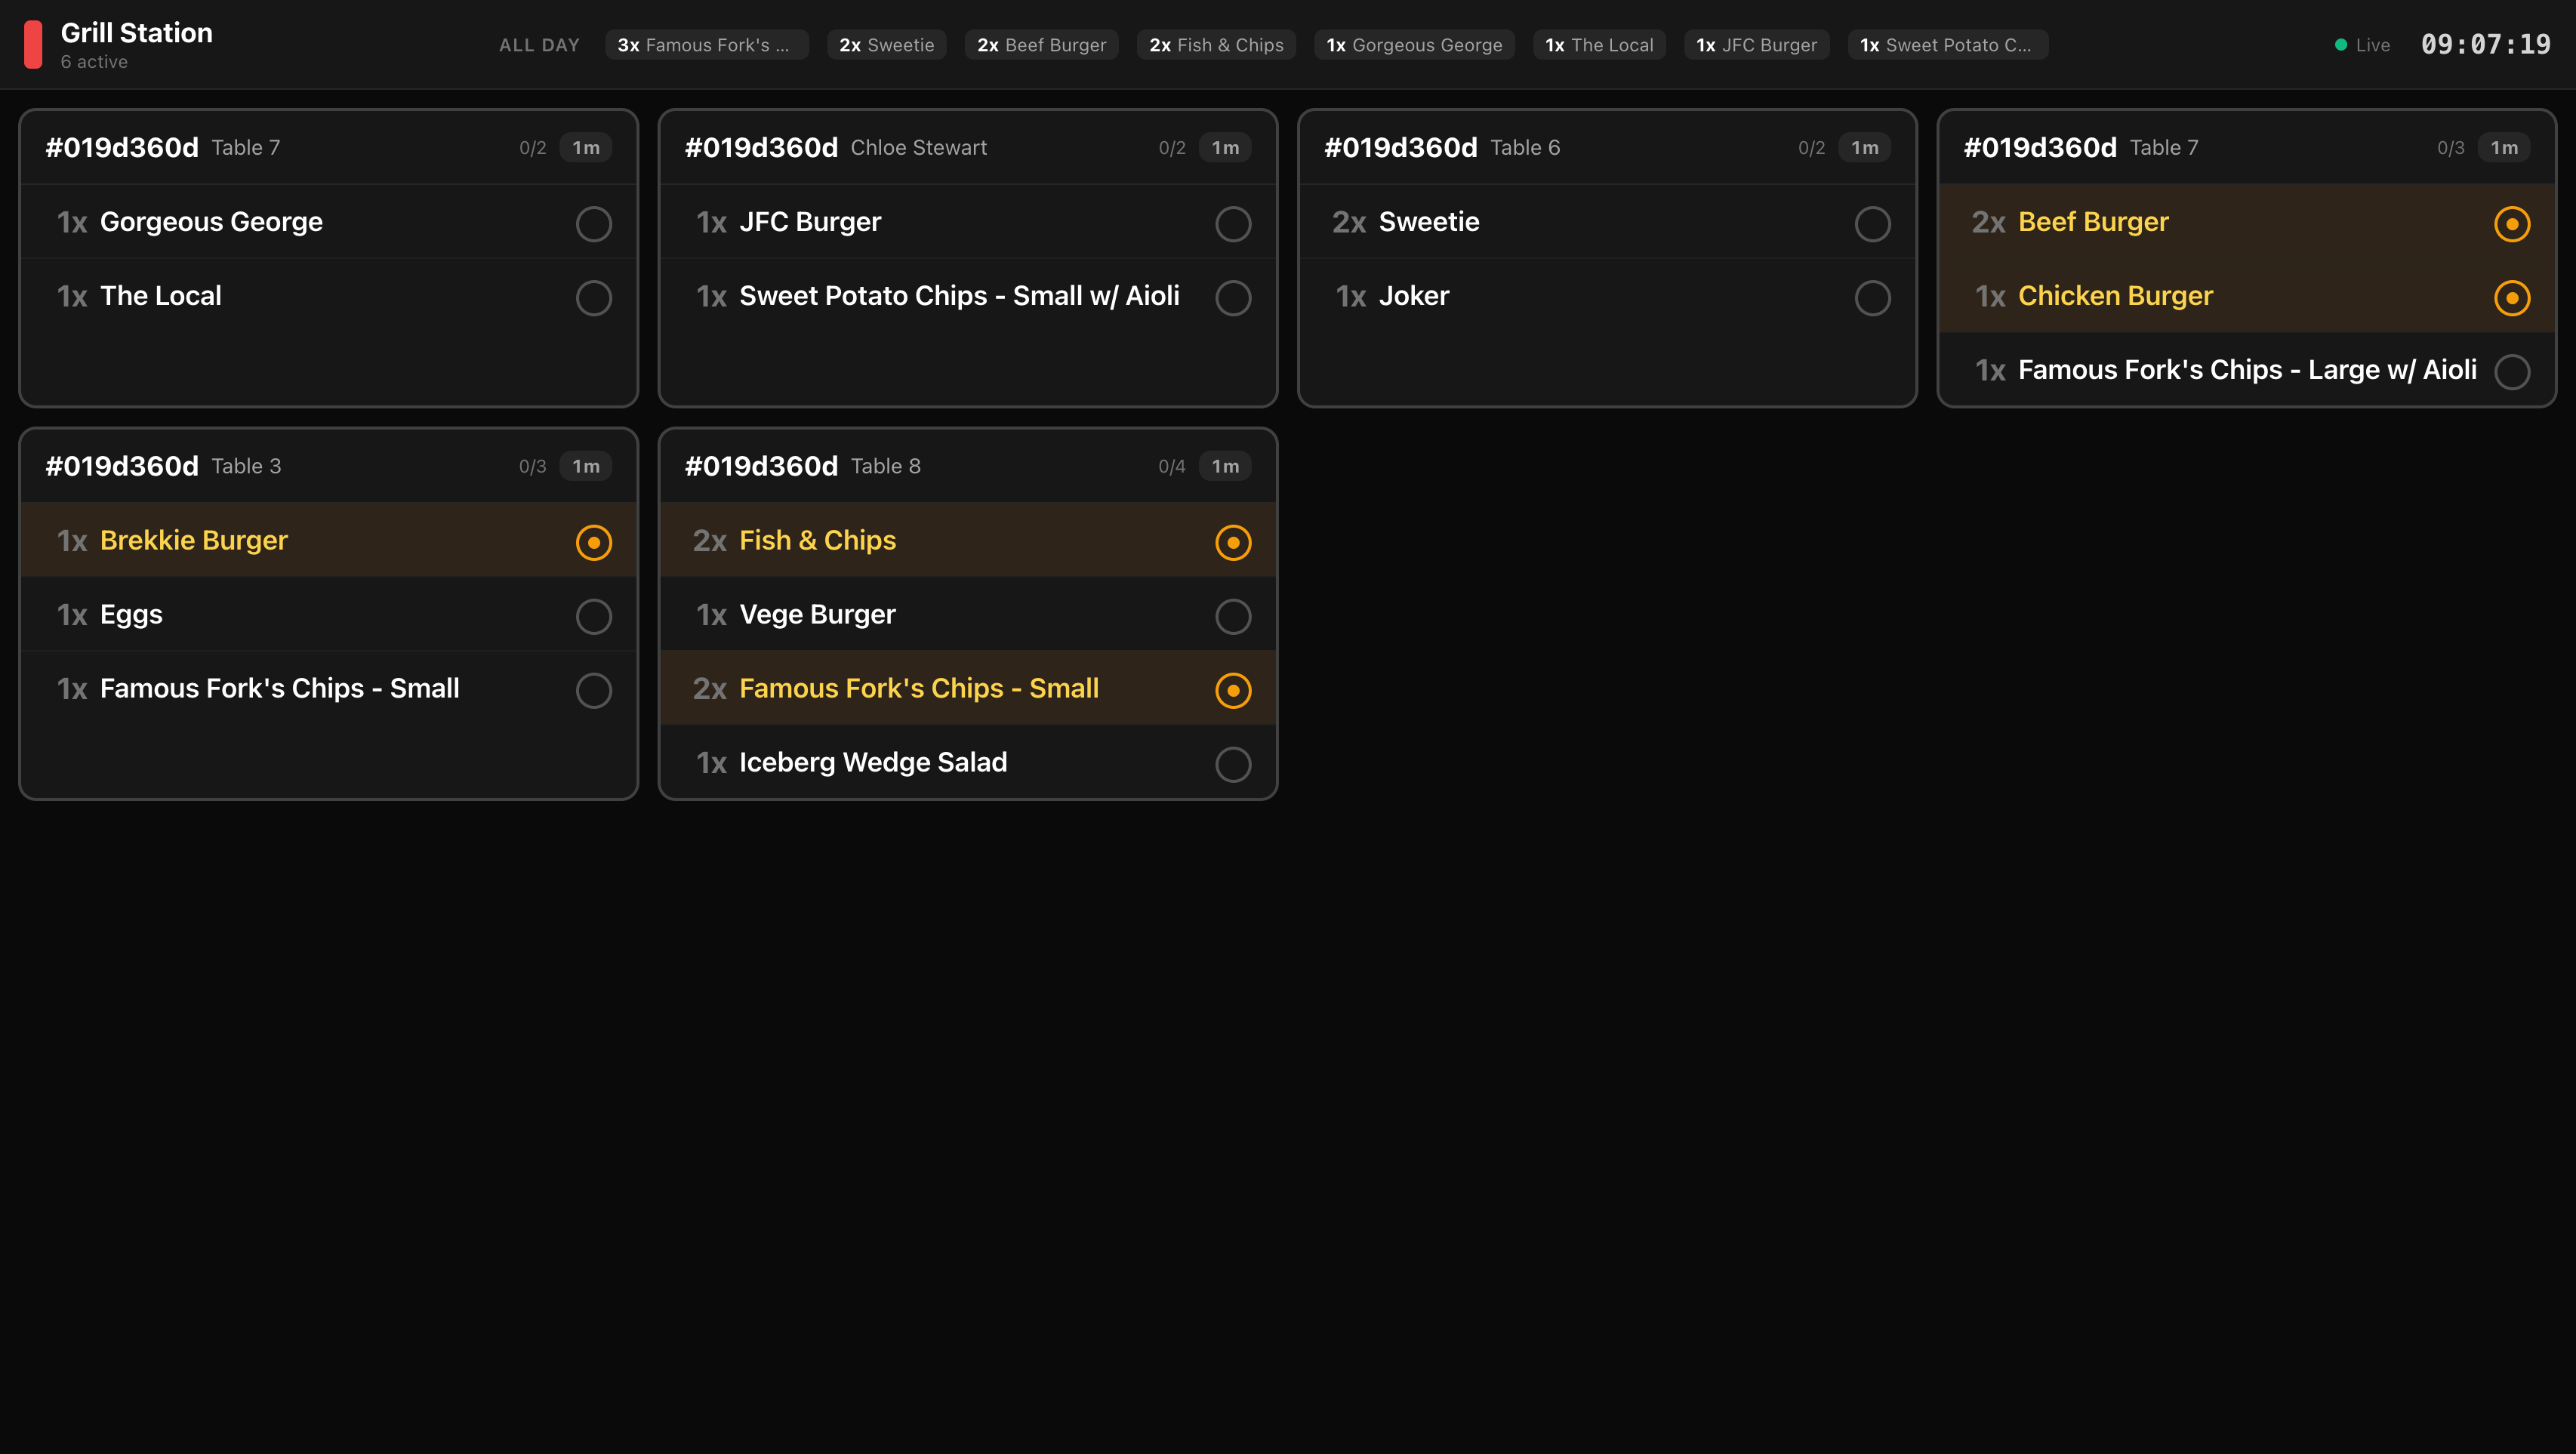The width and height of the screenshot is (2576, 1454).
Task: Mark Vege Burger done on Table 8
Action: [x=1233, y=616]
